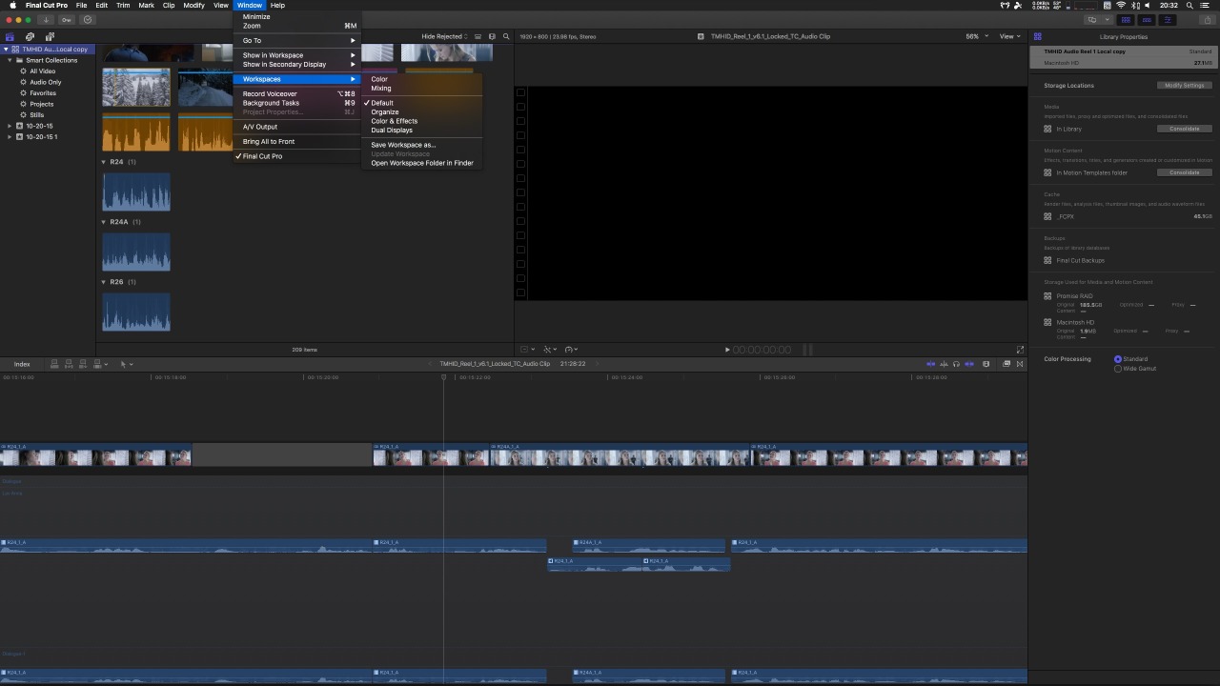The image size is (1220, 686).
Task: Click Modify Settings button in inspector
Action: [1185, 86]
